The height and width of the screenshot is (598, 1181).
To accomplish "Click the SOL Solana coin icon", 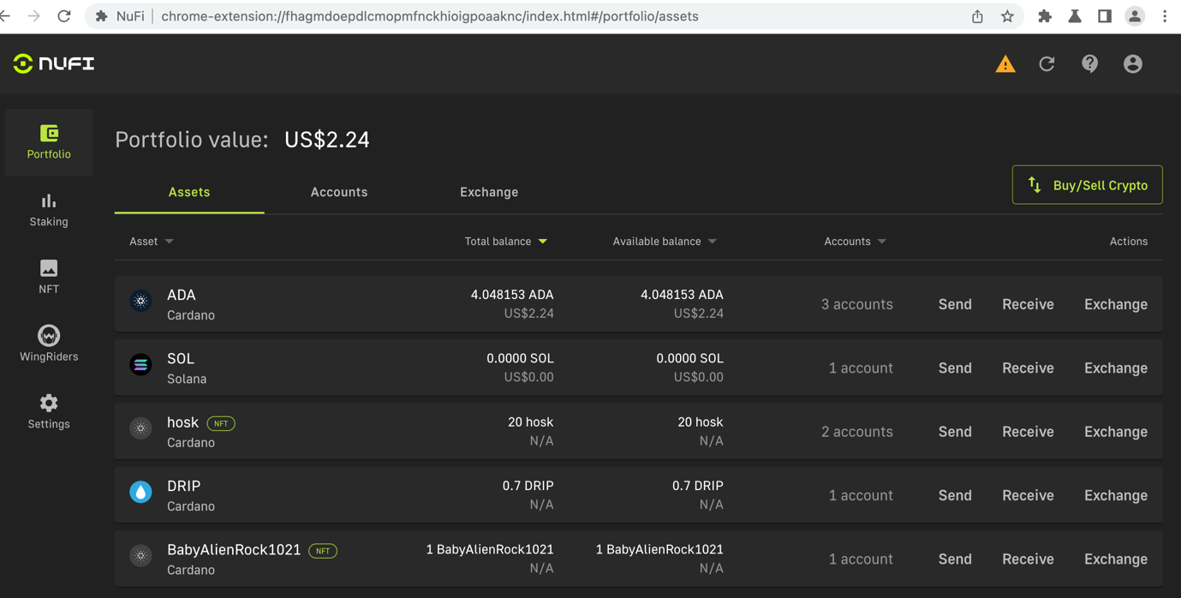I will [x=140, y=365].
